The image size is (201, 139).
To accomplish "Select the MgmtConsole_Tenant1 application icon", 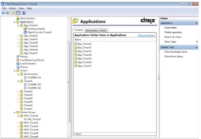I will coord(25,32).
